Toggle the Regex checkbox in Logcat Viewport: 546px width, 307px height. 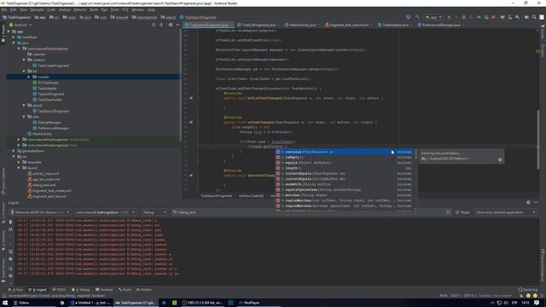click(457, 212)
